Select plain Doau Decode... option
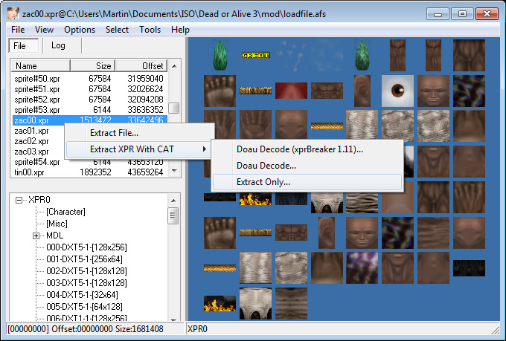 [307, 166]
